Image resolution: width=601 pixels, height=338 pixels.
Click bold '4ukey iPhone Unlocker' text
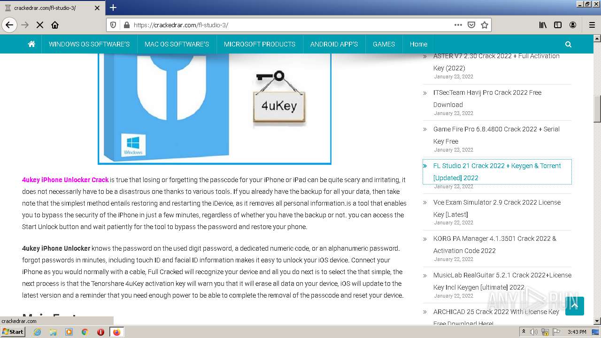(56, 248)
